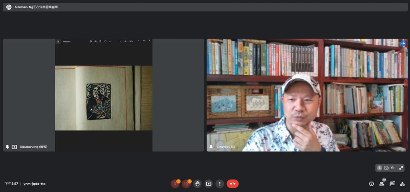Turn on the camera in the call bar
The height and width of the screenshot is (192, 410).
tap(186, 184)
